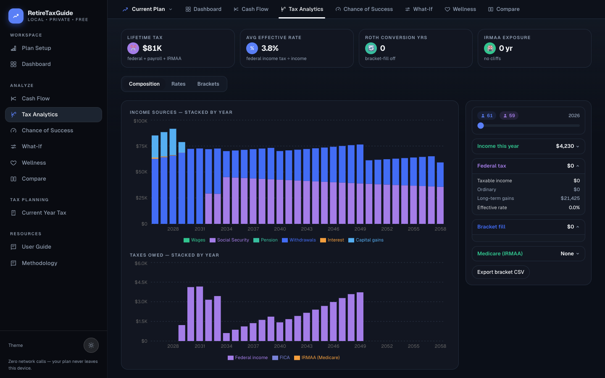Click the tallest income bar for 2028
The height and width of the screenshot is (378, 605).
coord(173,176)
